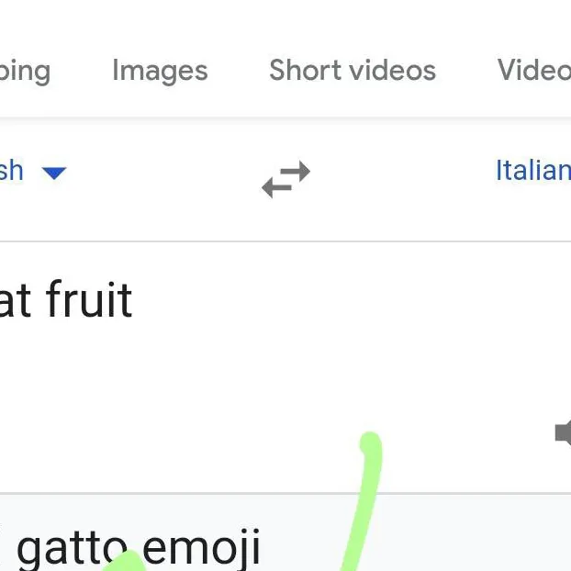The height and width of the screenshot is (571, 571).
Task: Switch to the Images tab
Action: tap(160, 71)
